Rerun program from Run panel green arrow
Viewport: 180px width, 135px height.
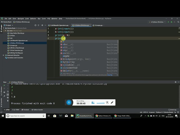pyautogui.click(x=4, y=85)
